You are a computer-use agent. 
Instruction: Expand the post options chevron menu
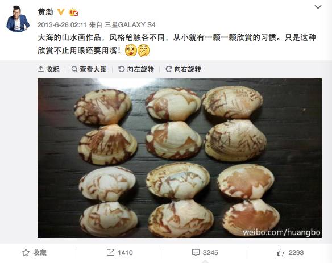click(x=318, y=7)
